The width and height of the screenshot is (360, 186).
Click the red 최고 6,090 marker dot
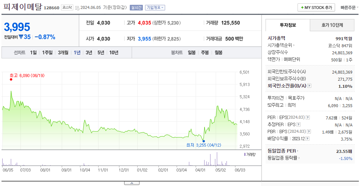tap(11, 80)
